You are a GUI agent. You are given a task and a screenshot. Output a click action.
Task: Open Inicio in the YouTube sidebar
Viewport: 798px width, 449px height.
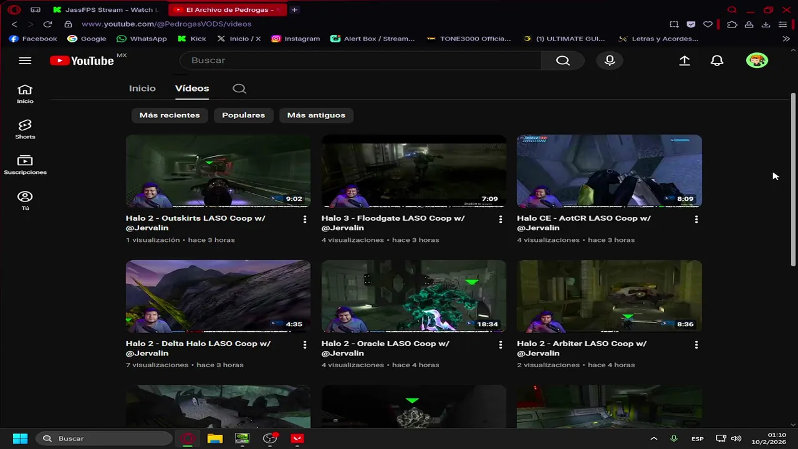(25, 94)
